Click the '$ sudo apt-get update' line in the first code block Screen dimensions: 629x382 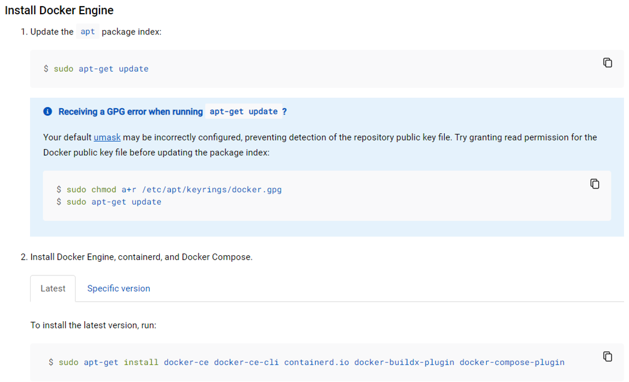[96, 68]
